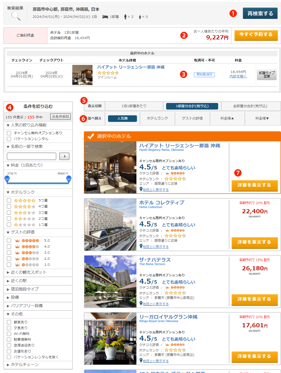Collapse the 人気の絞り込み機能 section

(38, 125)
